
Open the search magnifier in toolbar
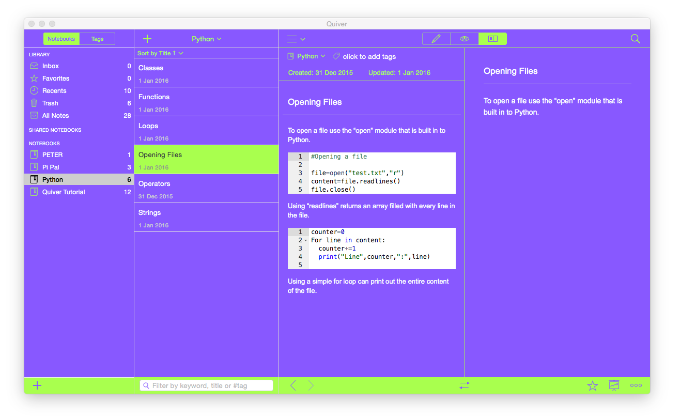636,39
